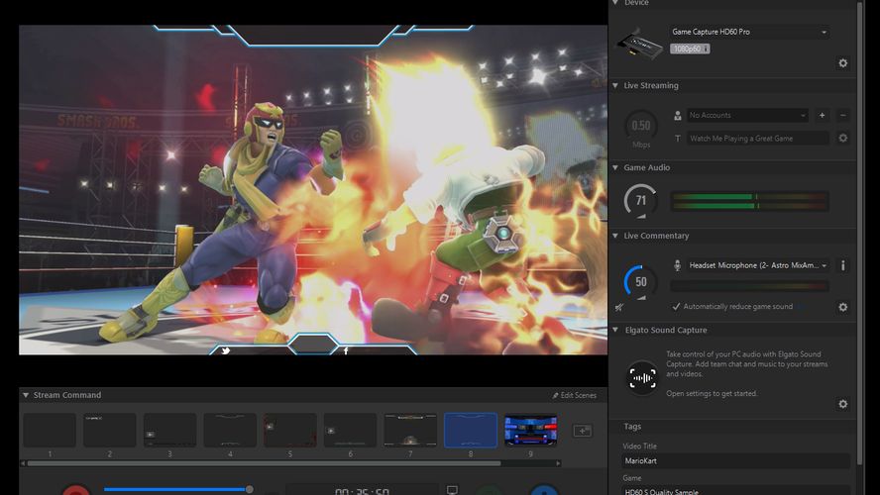Screen dimensions: 880x495
Task: Open Headset Microphone input dropdown
Action: pos(758,265)
